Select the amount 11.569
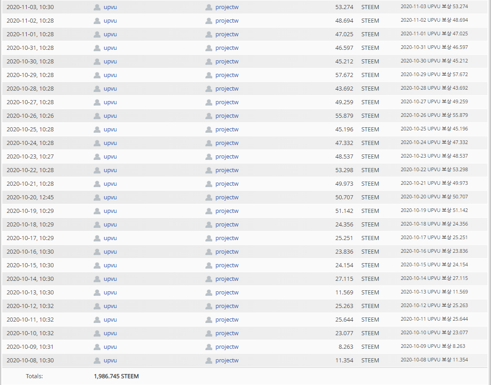 344,293
